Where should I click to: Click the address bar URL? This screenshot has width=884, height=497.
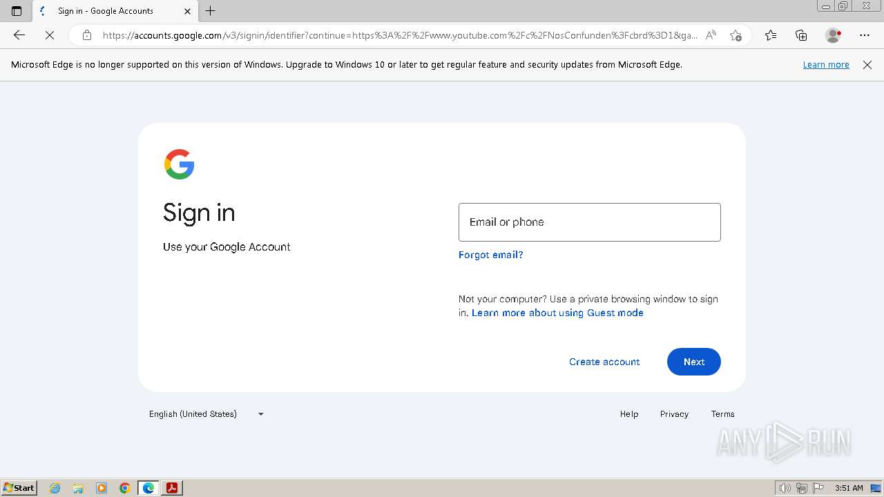click(x=400, y=35)
